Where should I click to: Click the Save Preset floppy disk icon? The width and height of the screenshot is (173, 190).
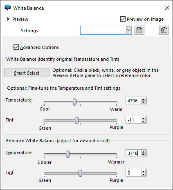pos(139,30)
